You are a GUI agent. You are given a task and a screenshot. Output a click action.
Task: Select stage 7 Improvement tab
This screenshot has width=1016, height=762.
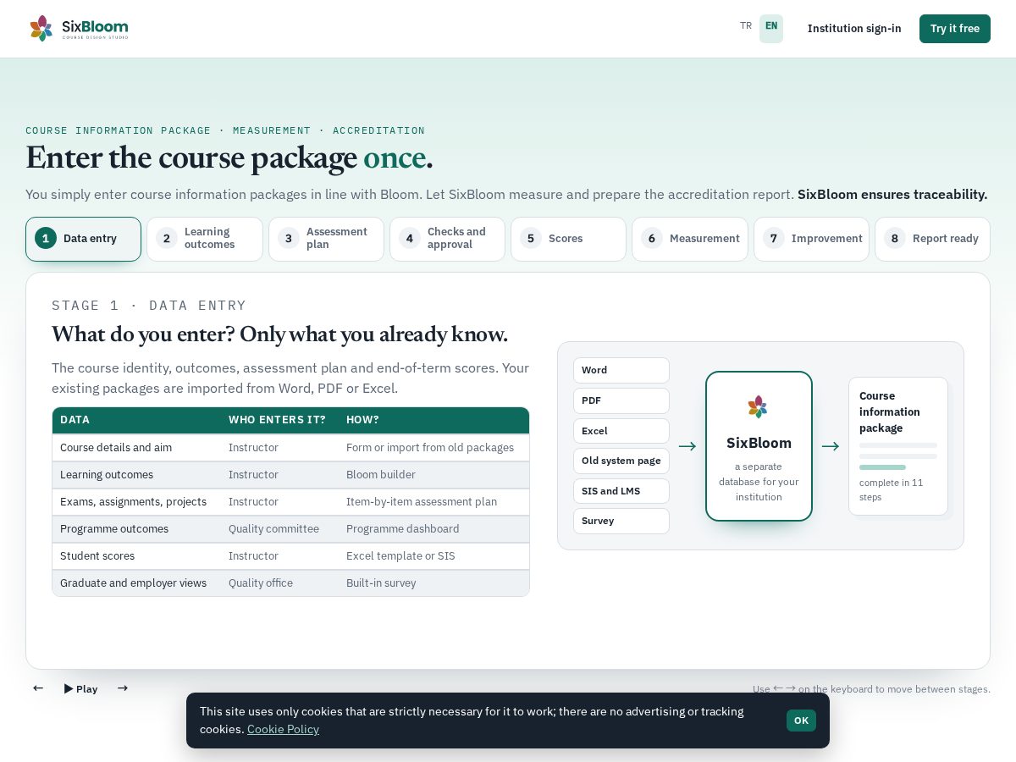coord(811,239)
